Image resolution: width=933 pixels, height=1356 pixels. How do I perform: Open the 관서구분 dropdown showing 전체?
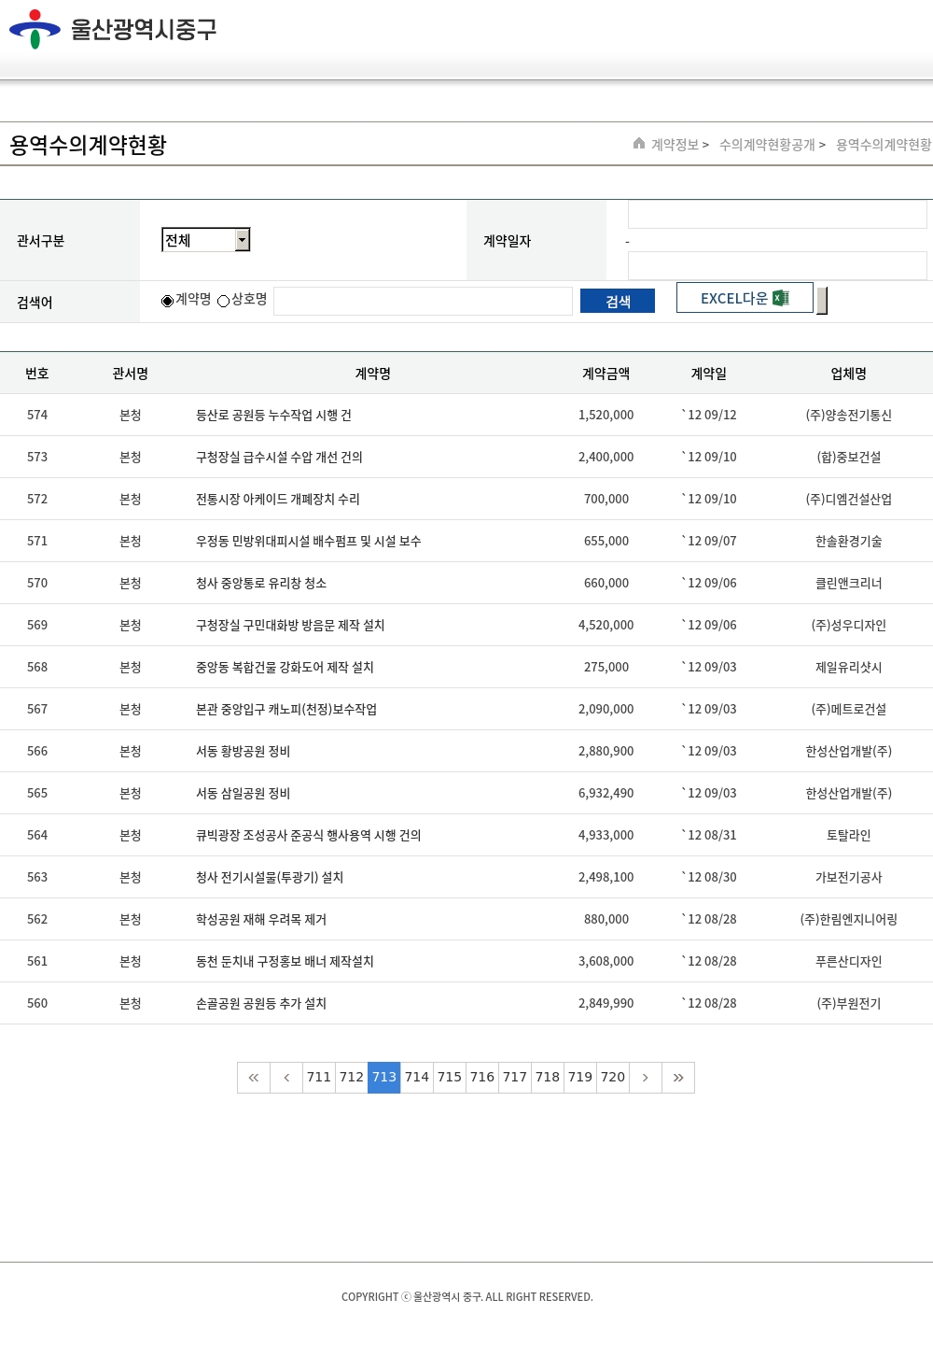click(206, 240)
